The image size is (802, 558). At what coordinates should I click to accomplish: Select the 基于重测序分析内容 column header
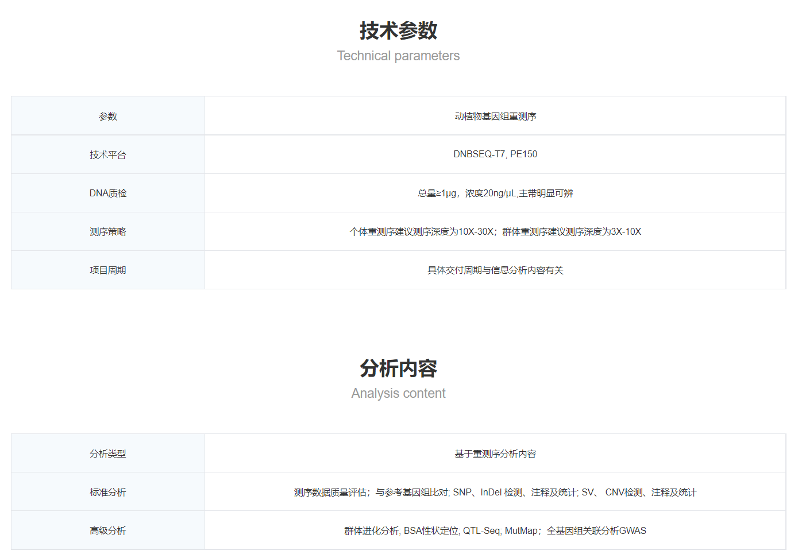(x=495, y=454)
